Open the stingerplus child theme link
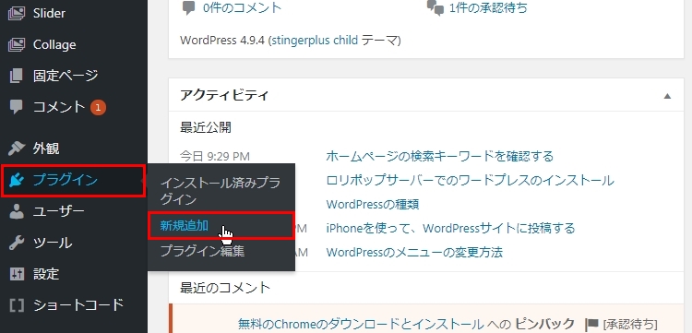692x333 pixels. 315,41
